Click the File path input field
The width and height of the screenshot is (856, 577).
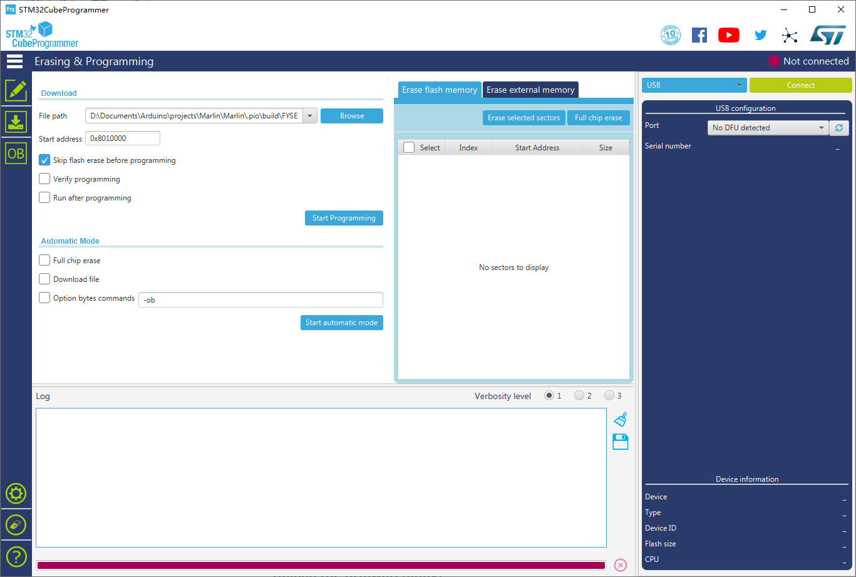click(194, 116)
